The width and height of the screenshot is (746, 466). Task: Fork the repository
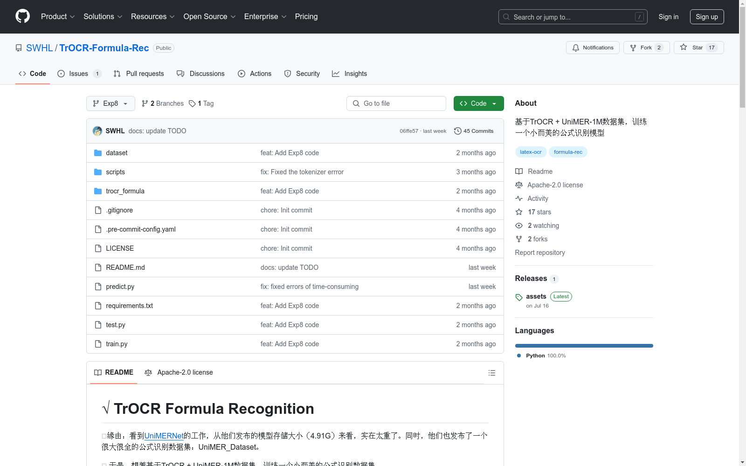pyautogui.click(x=646, y=48)
